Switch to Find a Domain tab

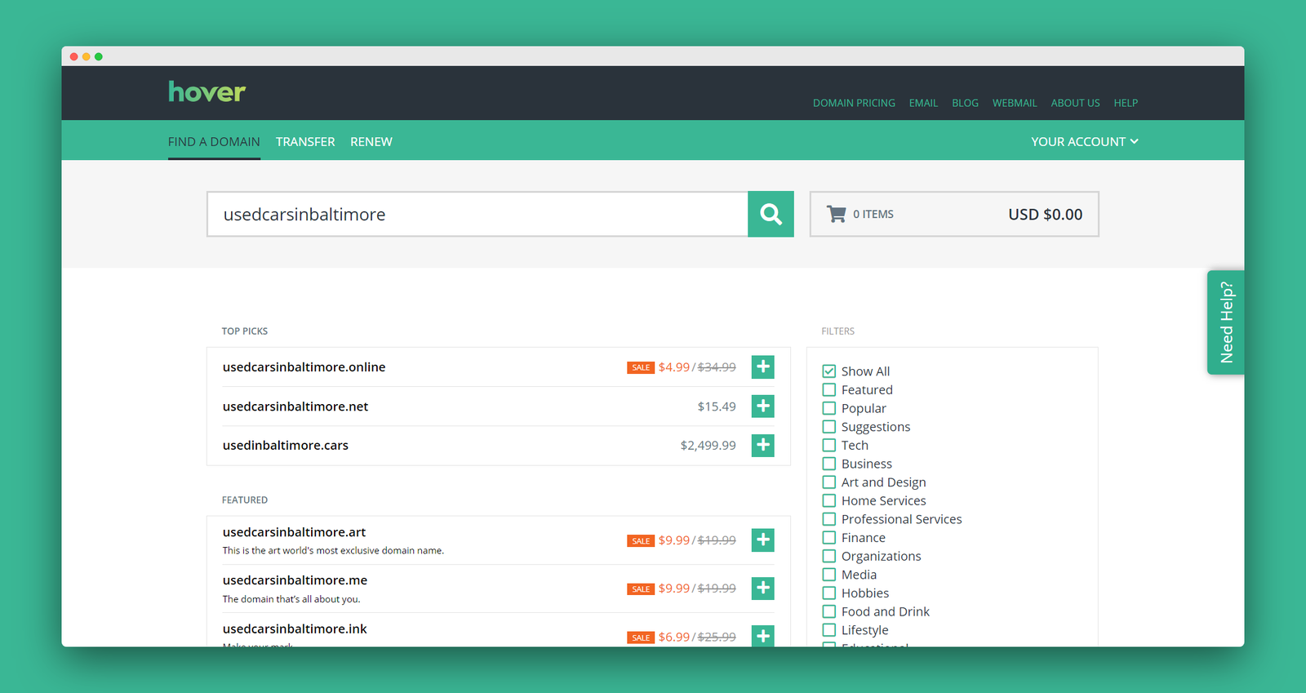[x=214, y=142]
